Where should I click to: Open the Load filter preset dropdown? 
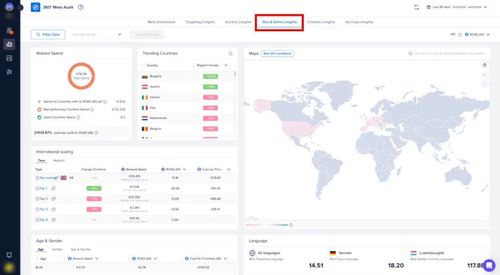tap(96, 34)
